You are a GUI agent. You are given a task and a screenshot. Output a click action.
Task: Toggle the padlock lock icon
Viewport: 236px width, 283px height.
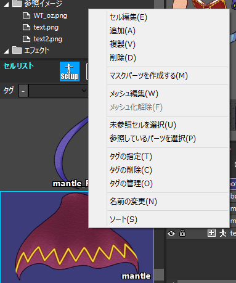click(x=182, y=233)
